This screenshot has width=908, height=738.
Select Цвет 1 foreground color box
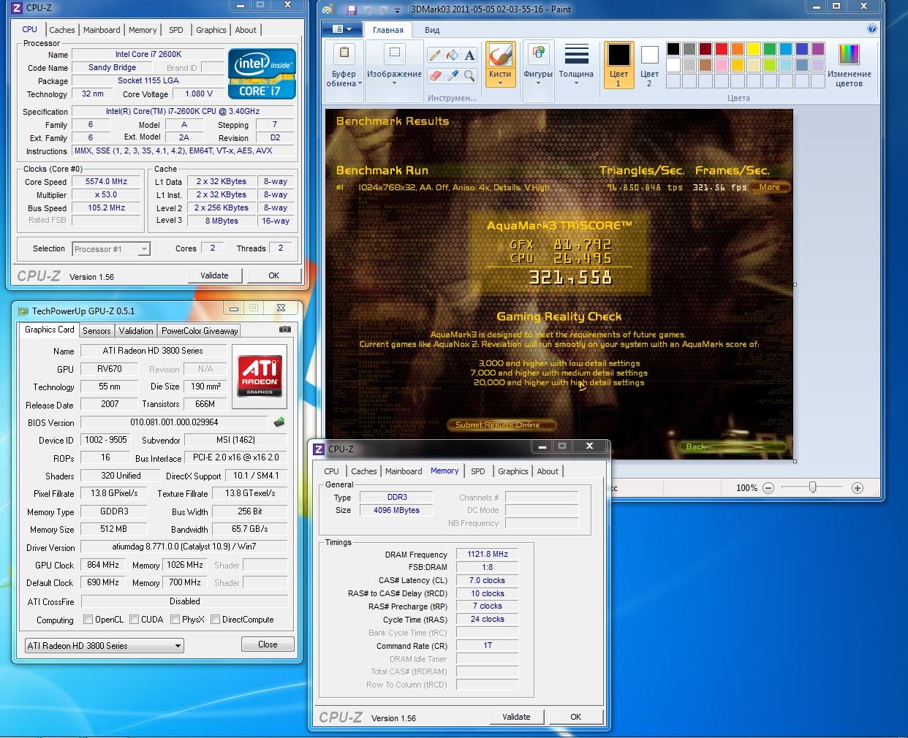(x=618, y=65)
